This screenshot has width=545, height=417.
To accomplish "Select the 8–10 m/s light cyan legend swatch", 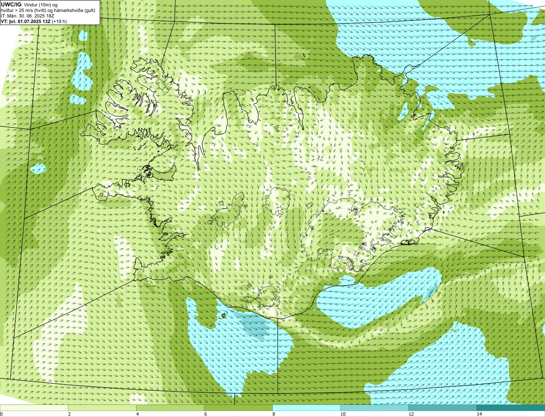I will click(x=307, y=408).
